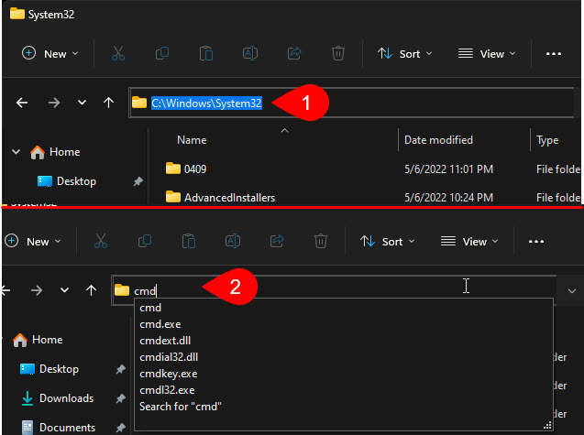Choose the cmdkey.exe suggestion
Viewport: 584px width, 435px height.
(345, 374)
